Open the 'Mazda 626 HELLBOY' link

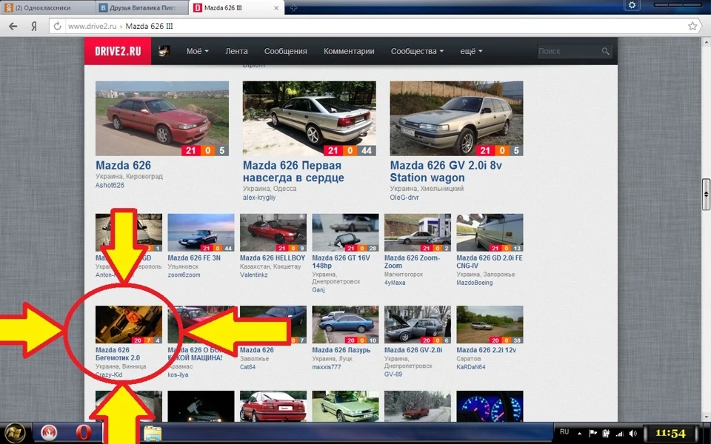click(x=273, y=258)
